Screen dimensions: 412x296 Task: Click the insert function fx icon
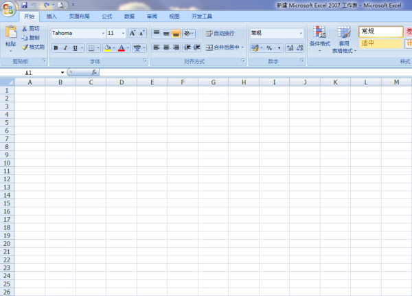click(x=94, y=72)
